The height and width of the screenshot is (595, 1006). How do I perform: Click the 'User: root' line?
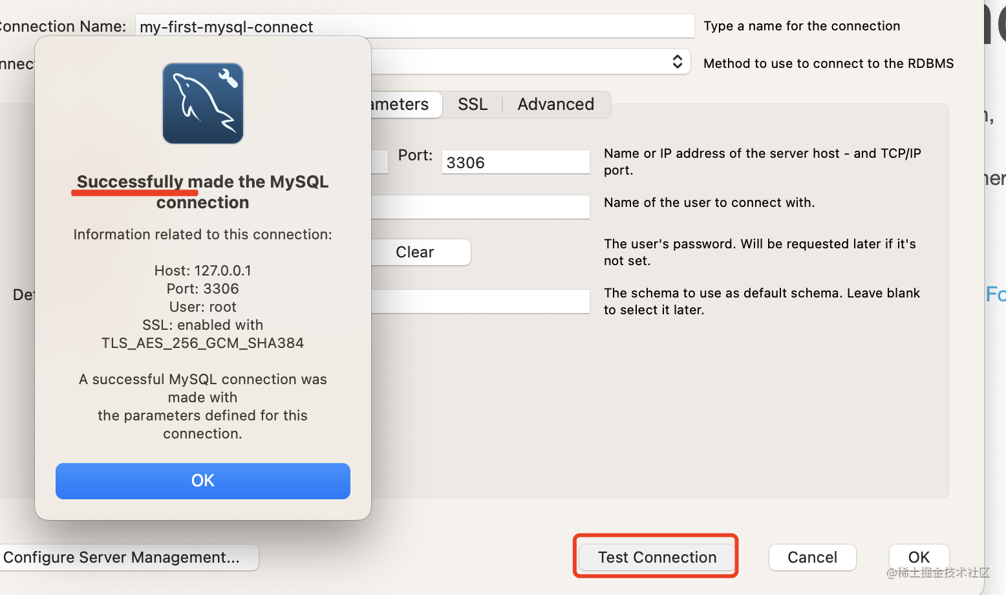coord(203,307)
